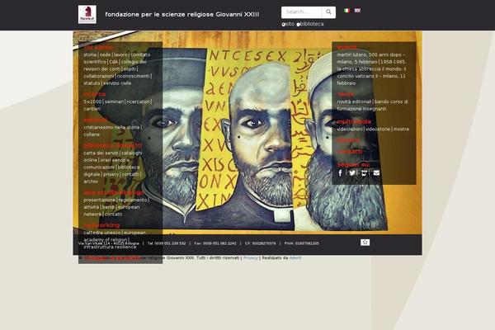Open the 'collane' link
Screen dimensions: 495x330
click(92, 134)
